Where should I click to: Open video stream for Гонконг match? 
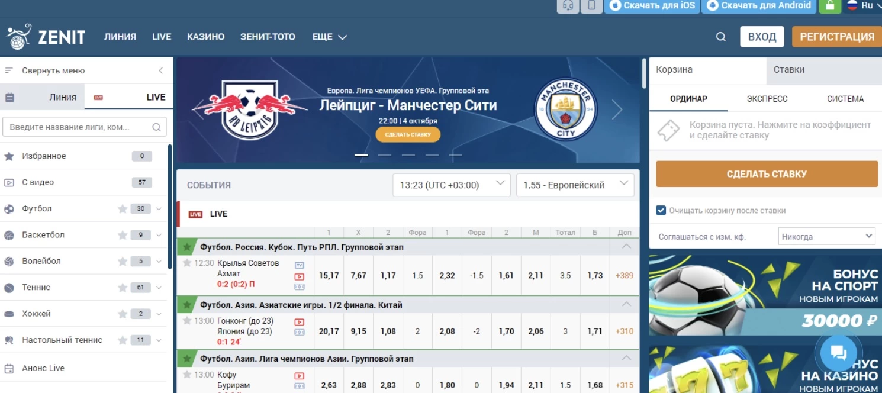tap(300, 322)
